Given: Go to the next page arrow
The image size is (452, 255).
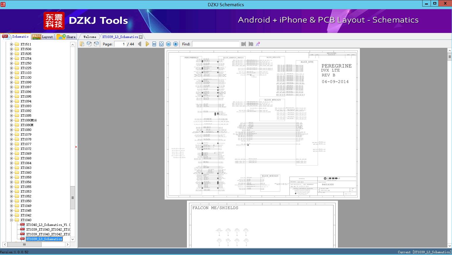Looking at the screenshot, I should (147, 44).
